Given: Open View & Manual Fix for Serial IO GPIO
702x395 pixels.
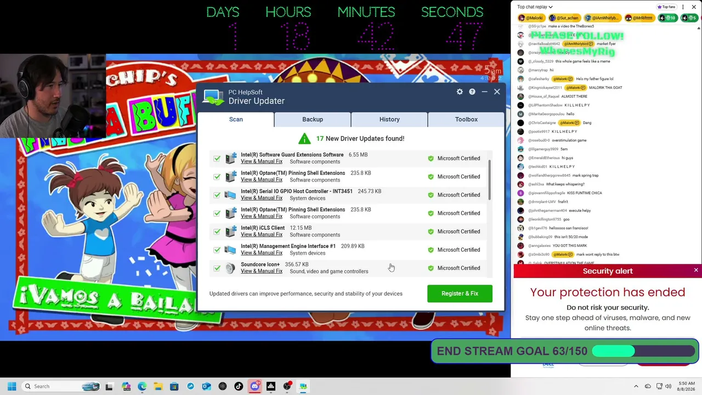Looking at the screenshot, I should [x=262, y=198].
